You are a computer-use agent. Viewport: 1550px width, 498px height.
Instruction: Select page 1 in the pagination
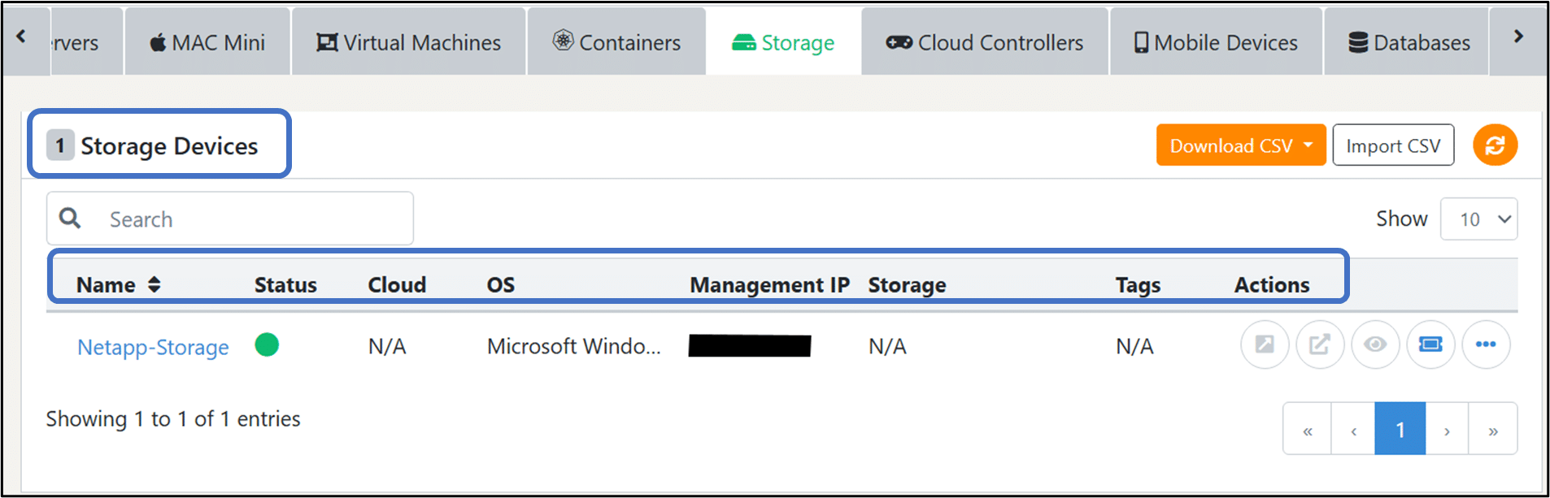pyautogui.click(x=1400, y=429)
